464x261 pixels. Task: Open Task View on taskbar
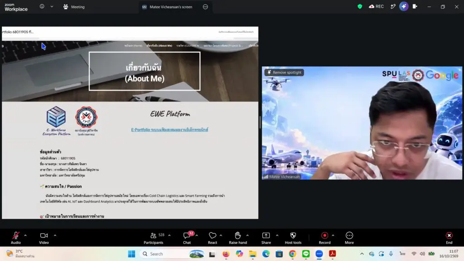click(x=212, y=254)
